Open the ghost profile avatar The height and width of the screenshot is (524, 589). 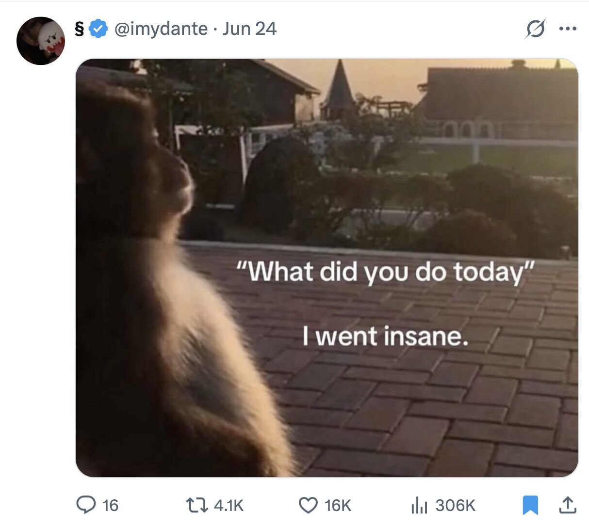pyautogui.click(x=41, y=41)
